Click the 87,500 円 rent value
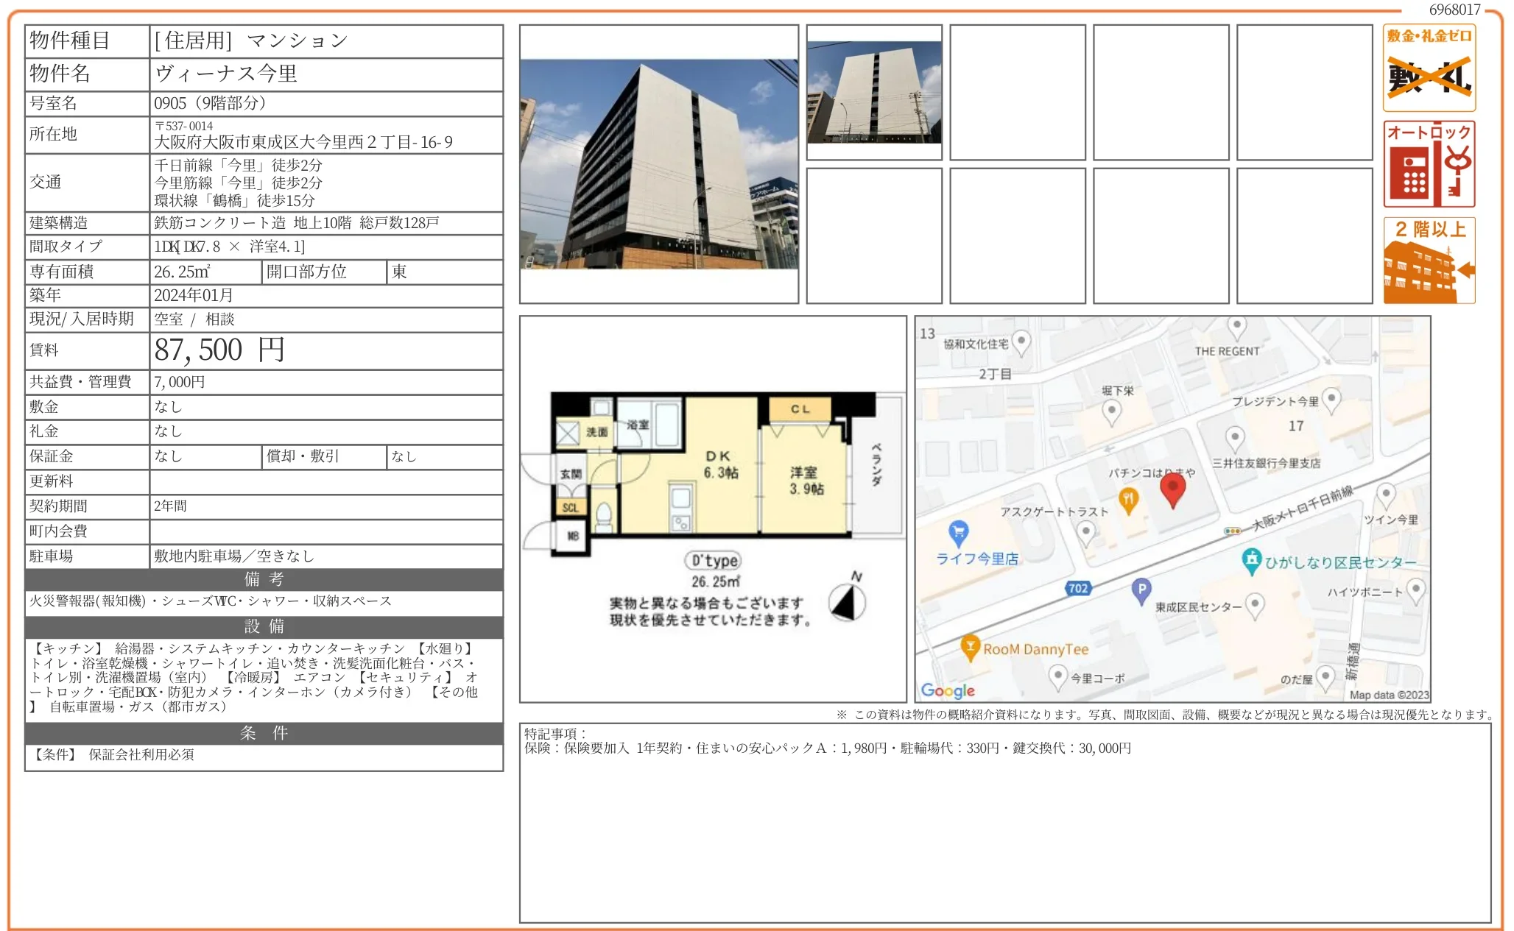1514x931 pixels. click(219, 350)
